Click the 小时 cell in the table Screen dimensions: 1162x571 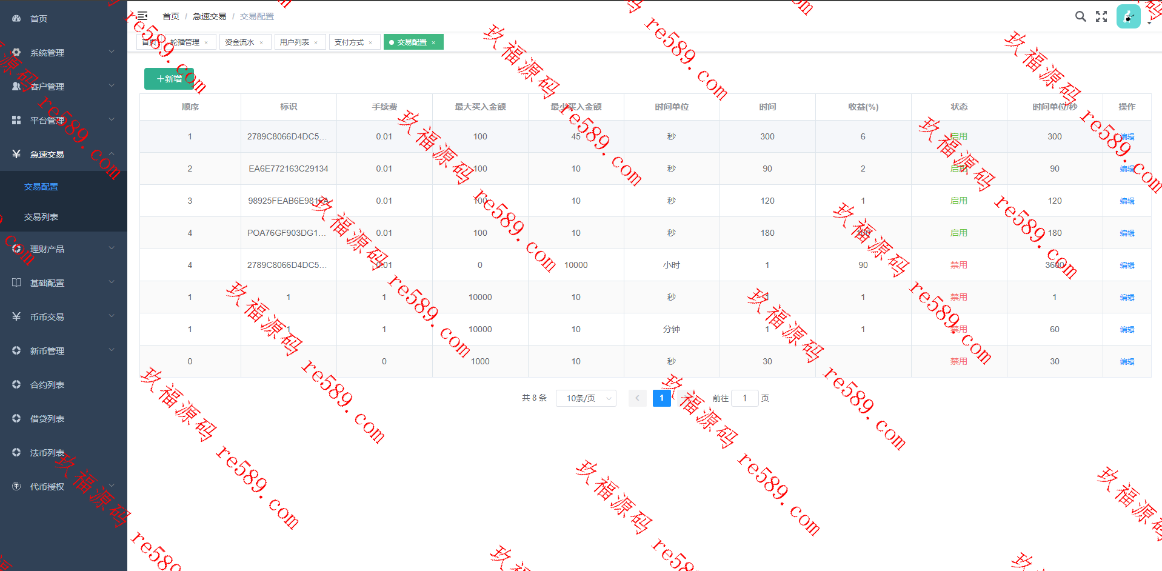(x=672, y=265)
